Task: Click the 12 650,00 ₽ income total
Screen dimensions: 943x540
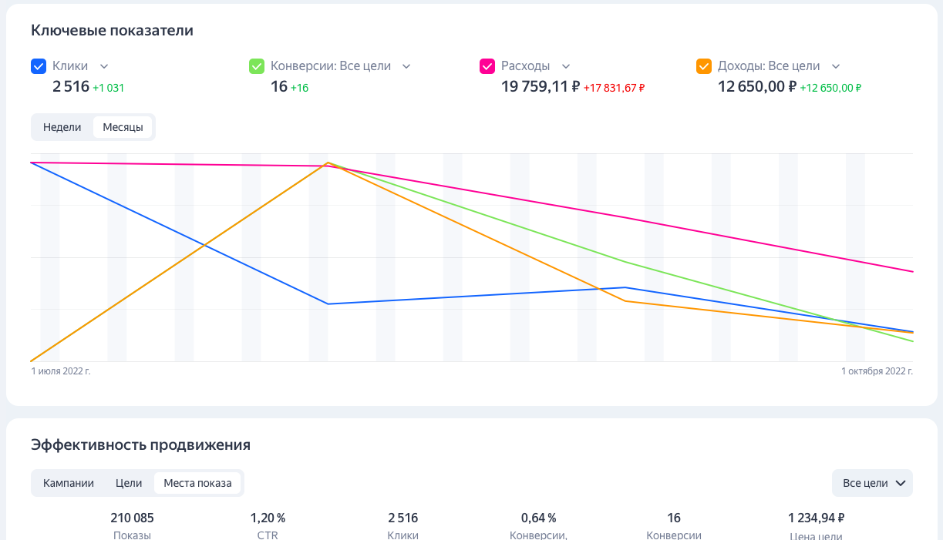Action: [x=757, y=87]
